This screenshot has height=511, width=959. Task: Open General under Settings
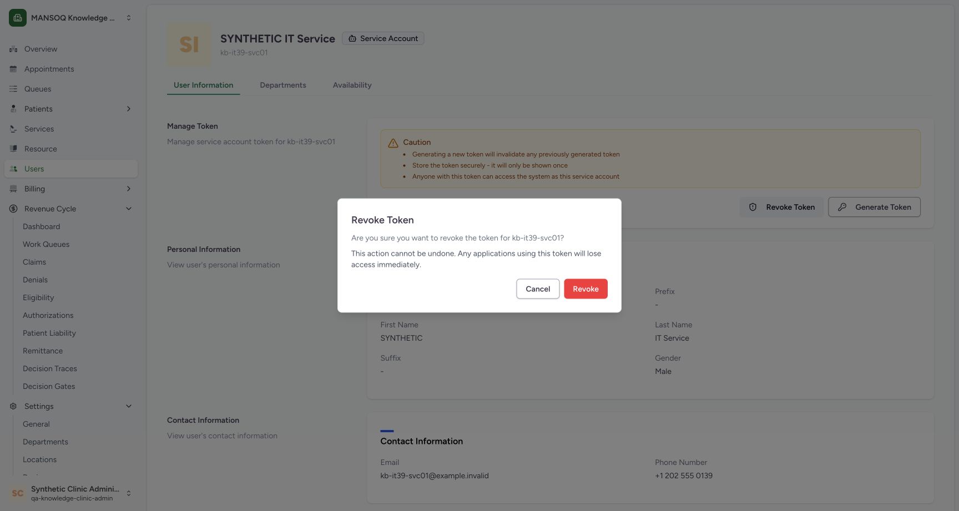click(36, 424)
